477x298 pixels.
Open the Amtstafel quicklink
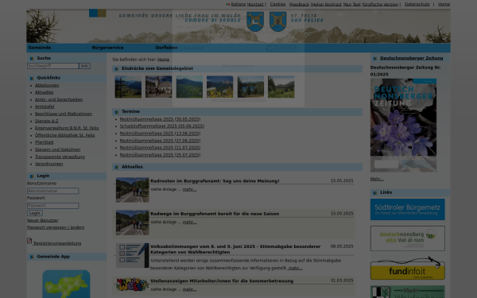[45, 106]
